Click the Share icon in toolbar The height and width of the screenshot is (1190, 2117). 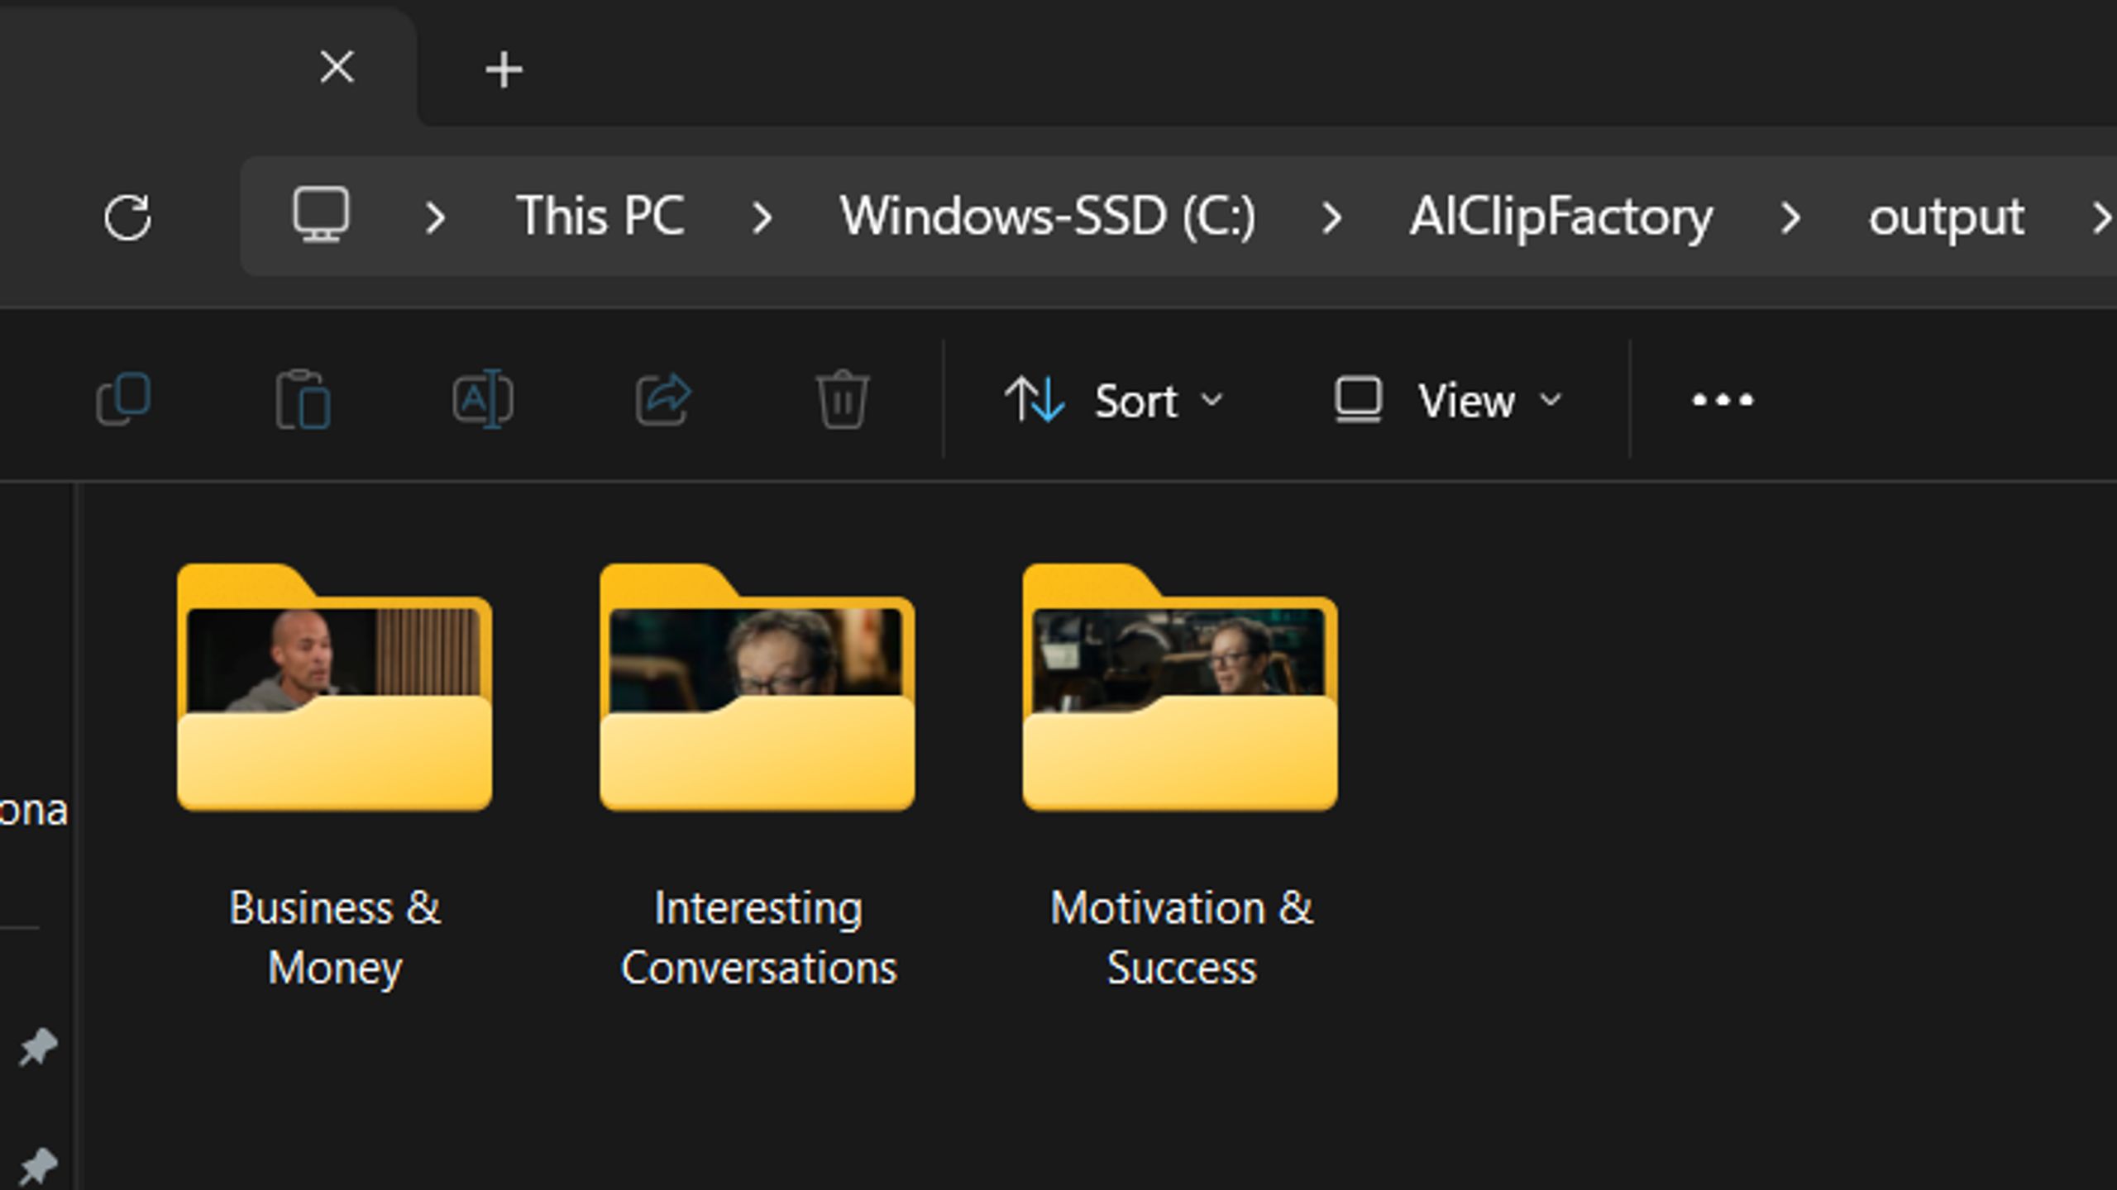point(663,399)
